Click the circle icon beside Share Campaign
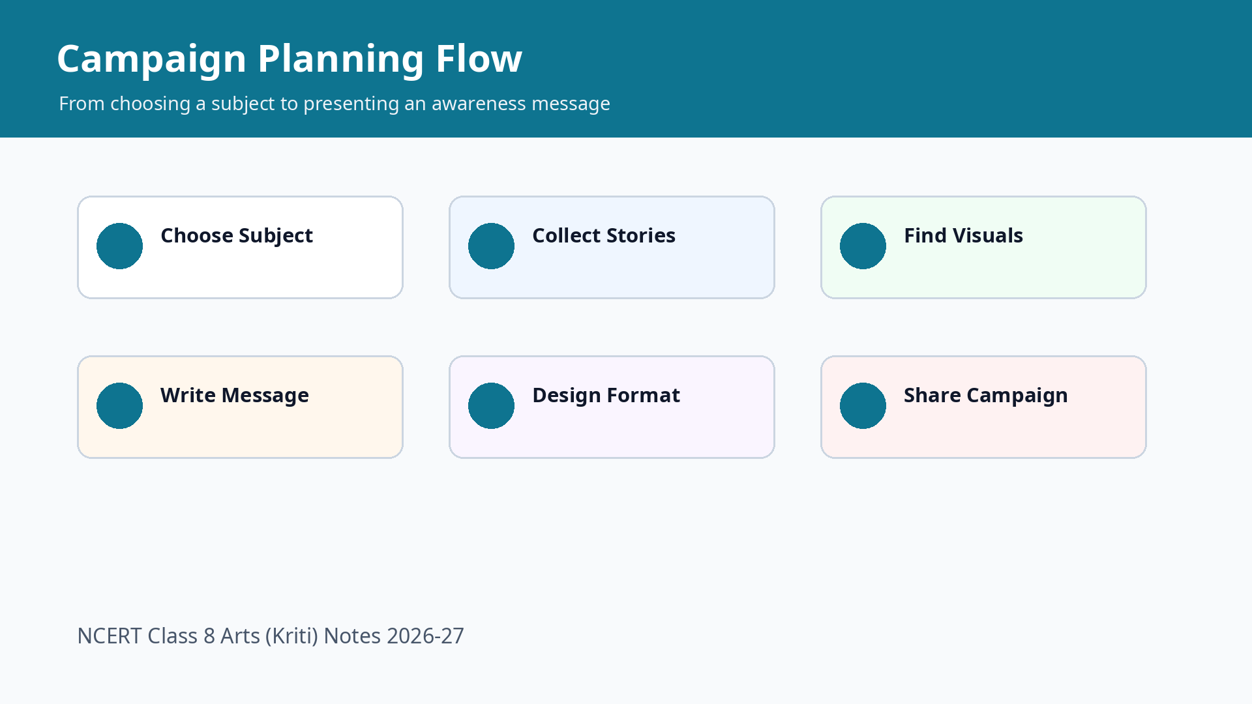The height and width of the screenshot is (704, 1252). click(x=863, y=405)
